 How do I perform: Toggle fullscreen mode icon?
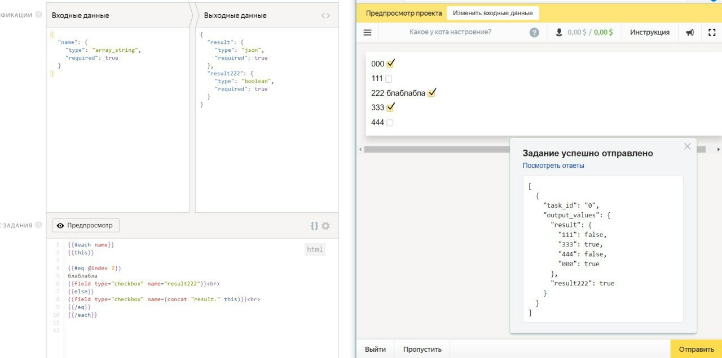coord(712,33)
